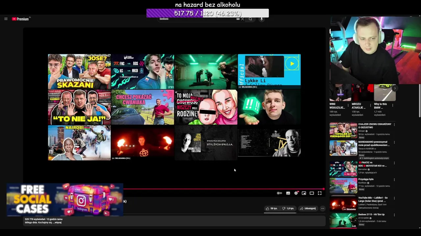Expand the description with '...więcej'
Viewport: 421px width, 236px height.
pos(57,223)
